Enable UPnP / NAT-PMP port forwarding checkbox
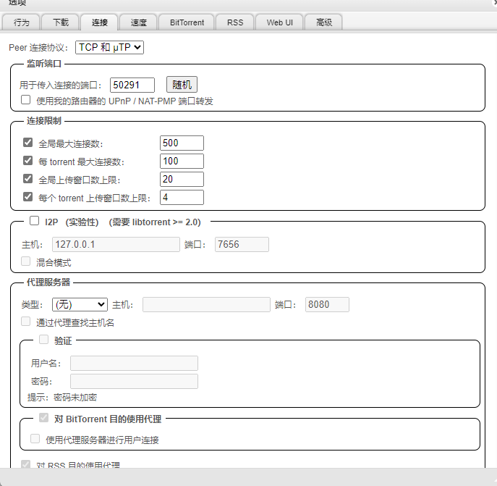 coord(26,100)
